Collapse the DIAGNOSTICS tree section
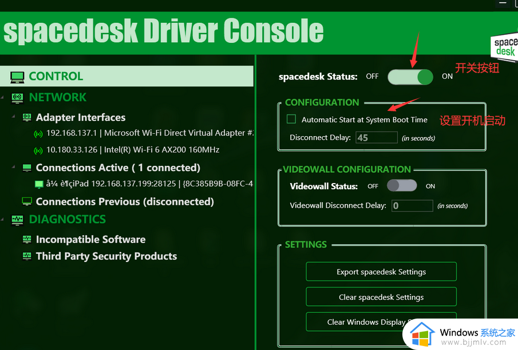The height and width of the screenshot is (350, 518). (3, 219)
